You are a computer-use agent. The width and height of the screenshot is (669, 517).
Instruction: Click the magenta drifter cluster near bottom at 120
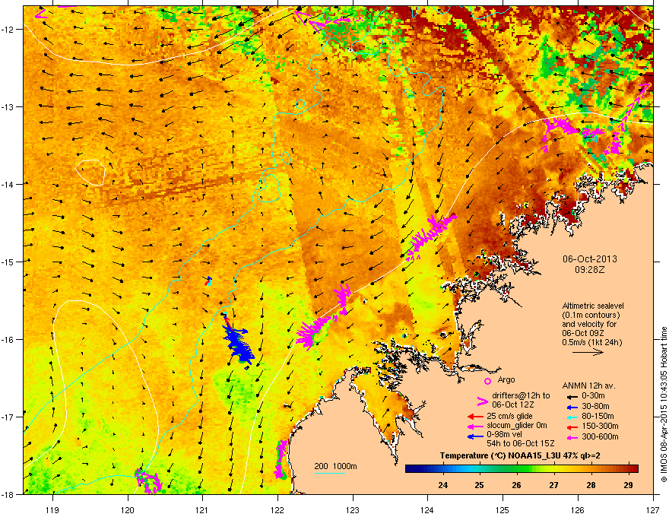click(x=148, y=481)
